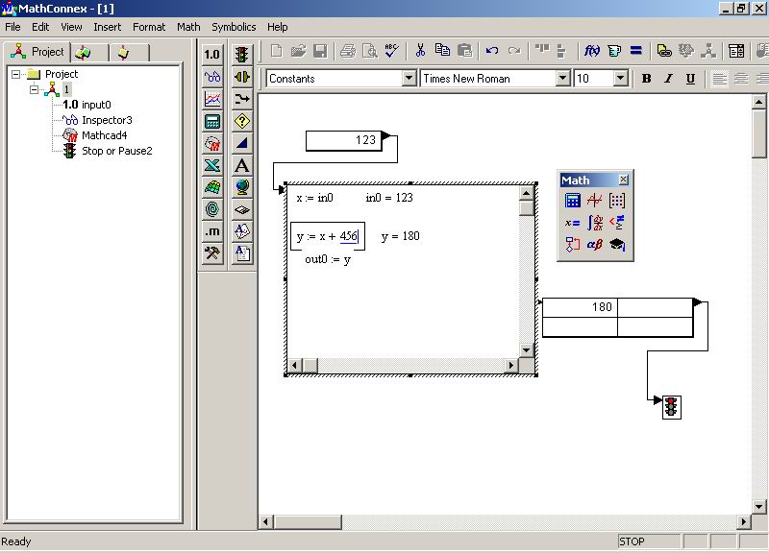Close the floating Math toolbar
The height and width of the screenshot is (553, 769).
coord(623,180)
